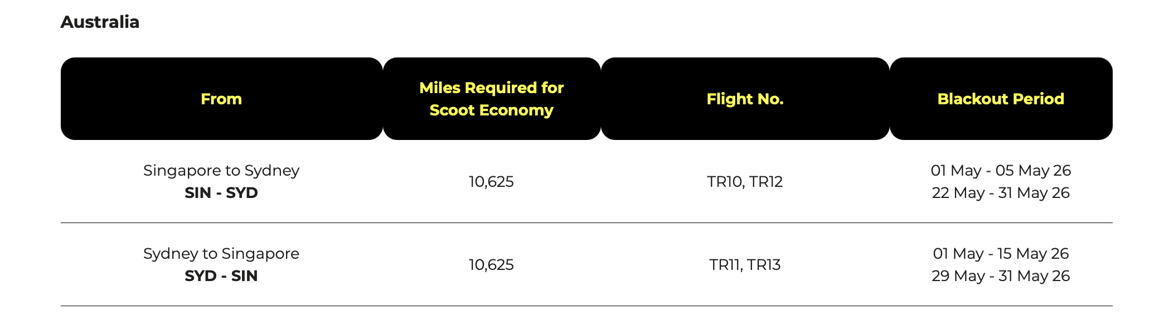This screenshot has height=319, width=1164.
Task: Click the Sydney to Singapore route text
Action: click(221, 254)
